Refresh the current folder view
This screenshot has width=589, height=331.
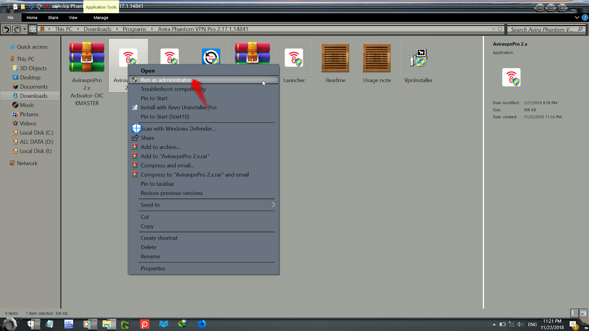pyautogui.click(x=500, y=29)
